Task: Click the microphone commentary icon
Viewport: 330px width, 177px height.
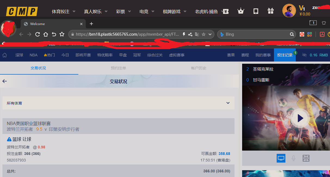Action: pos(293,158)
